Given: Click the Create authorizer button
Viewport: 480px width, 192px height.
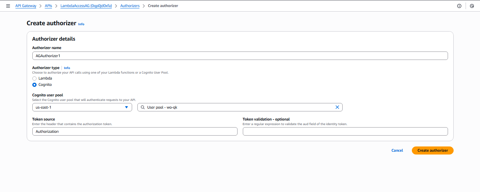Looking at the screenshot, I should tap(433, 150).
